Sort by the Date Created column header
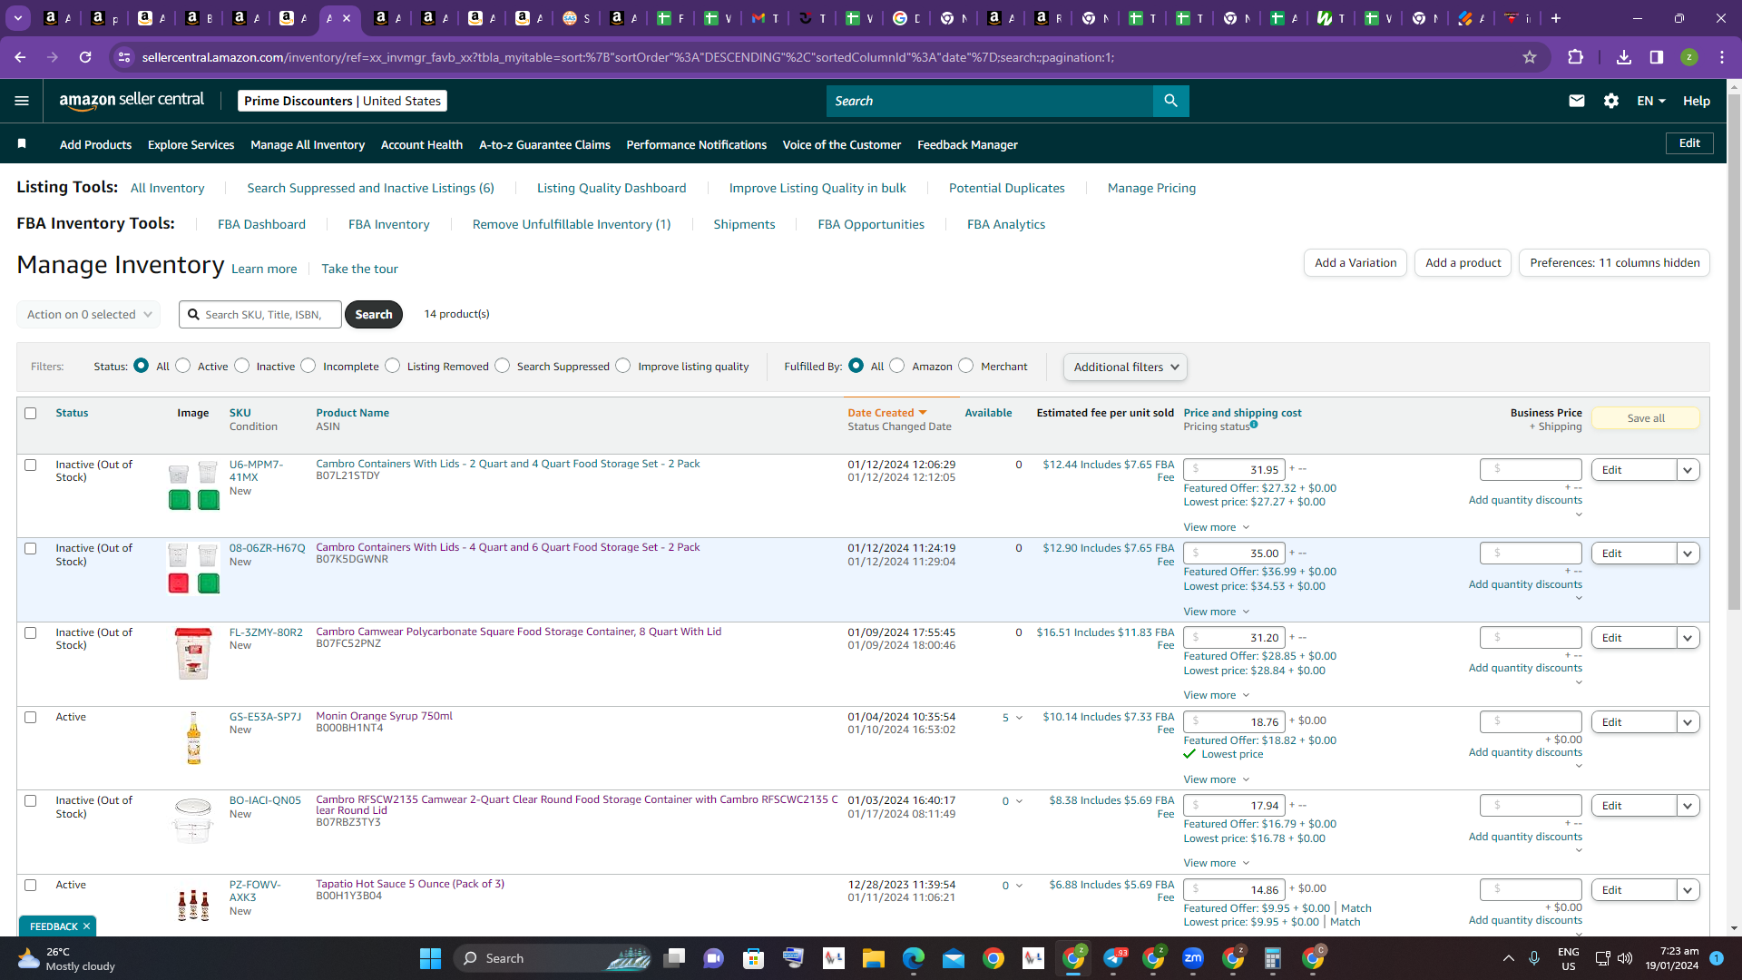Viewport: 1742px width, 980px height. click(887, 413)
